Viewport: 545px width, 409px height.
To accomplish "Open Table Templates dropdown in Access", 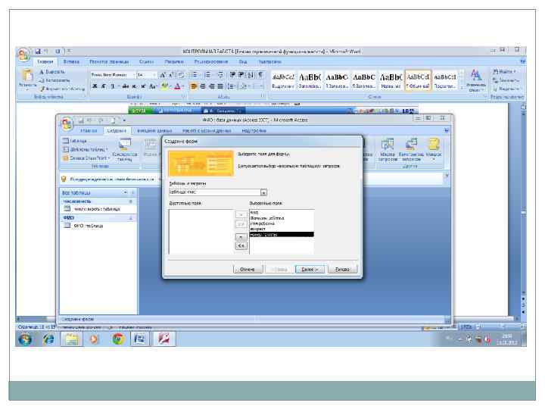I will click(x=86, y=149).
